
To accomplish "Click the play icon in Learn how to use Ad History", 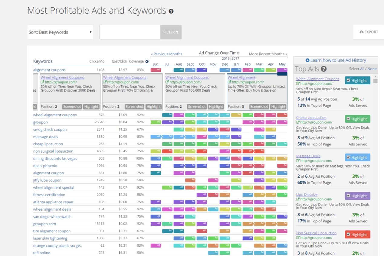I will (x=307, y=60).
